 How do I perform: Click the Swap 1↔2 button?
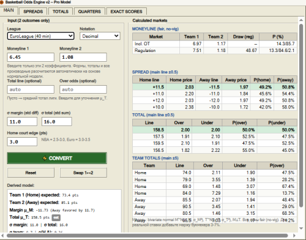coord(83,173)
